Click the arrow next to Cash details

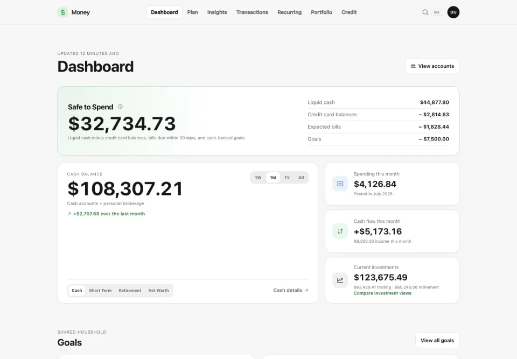(306, 290)
